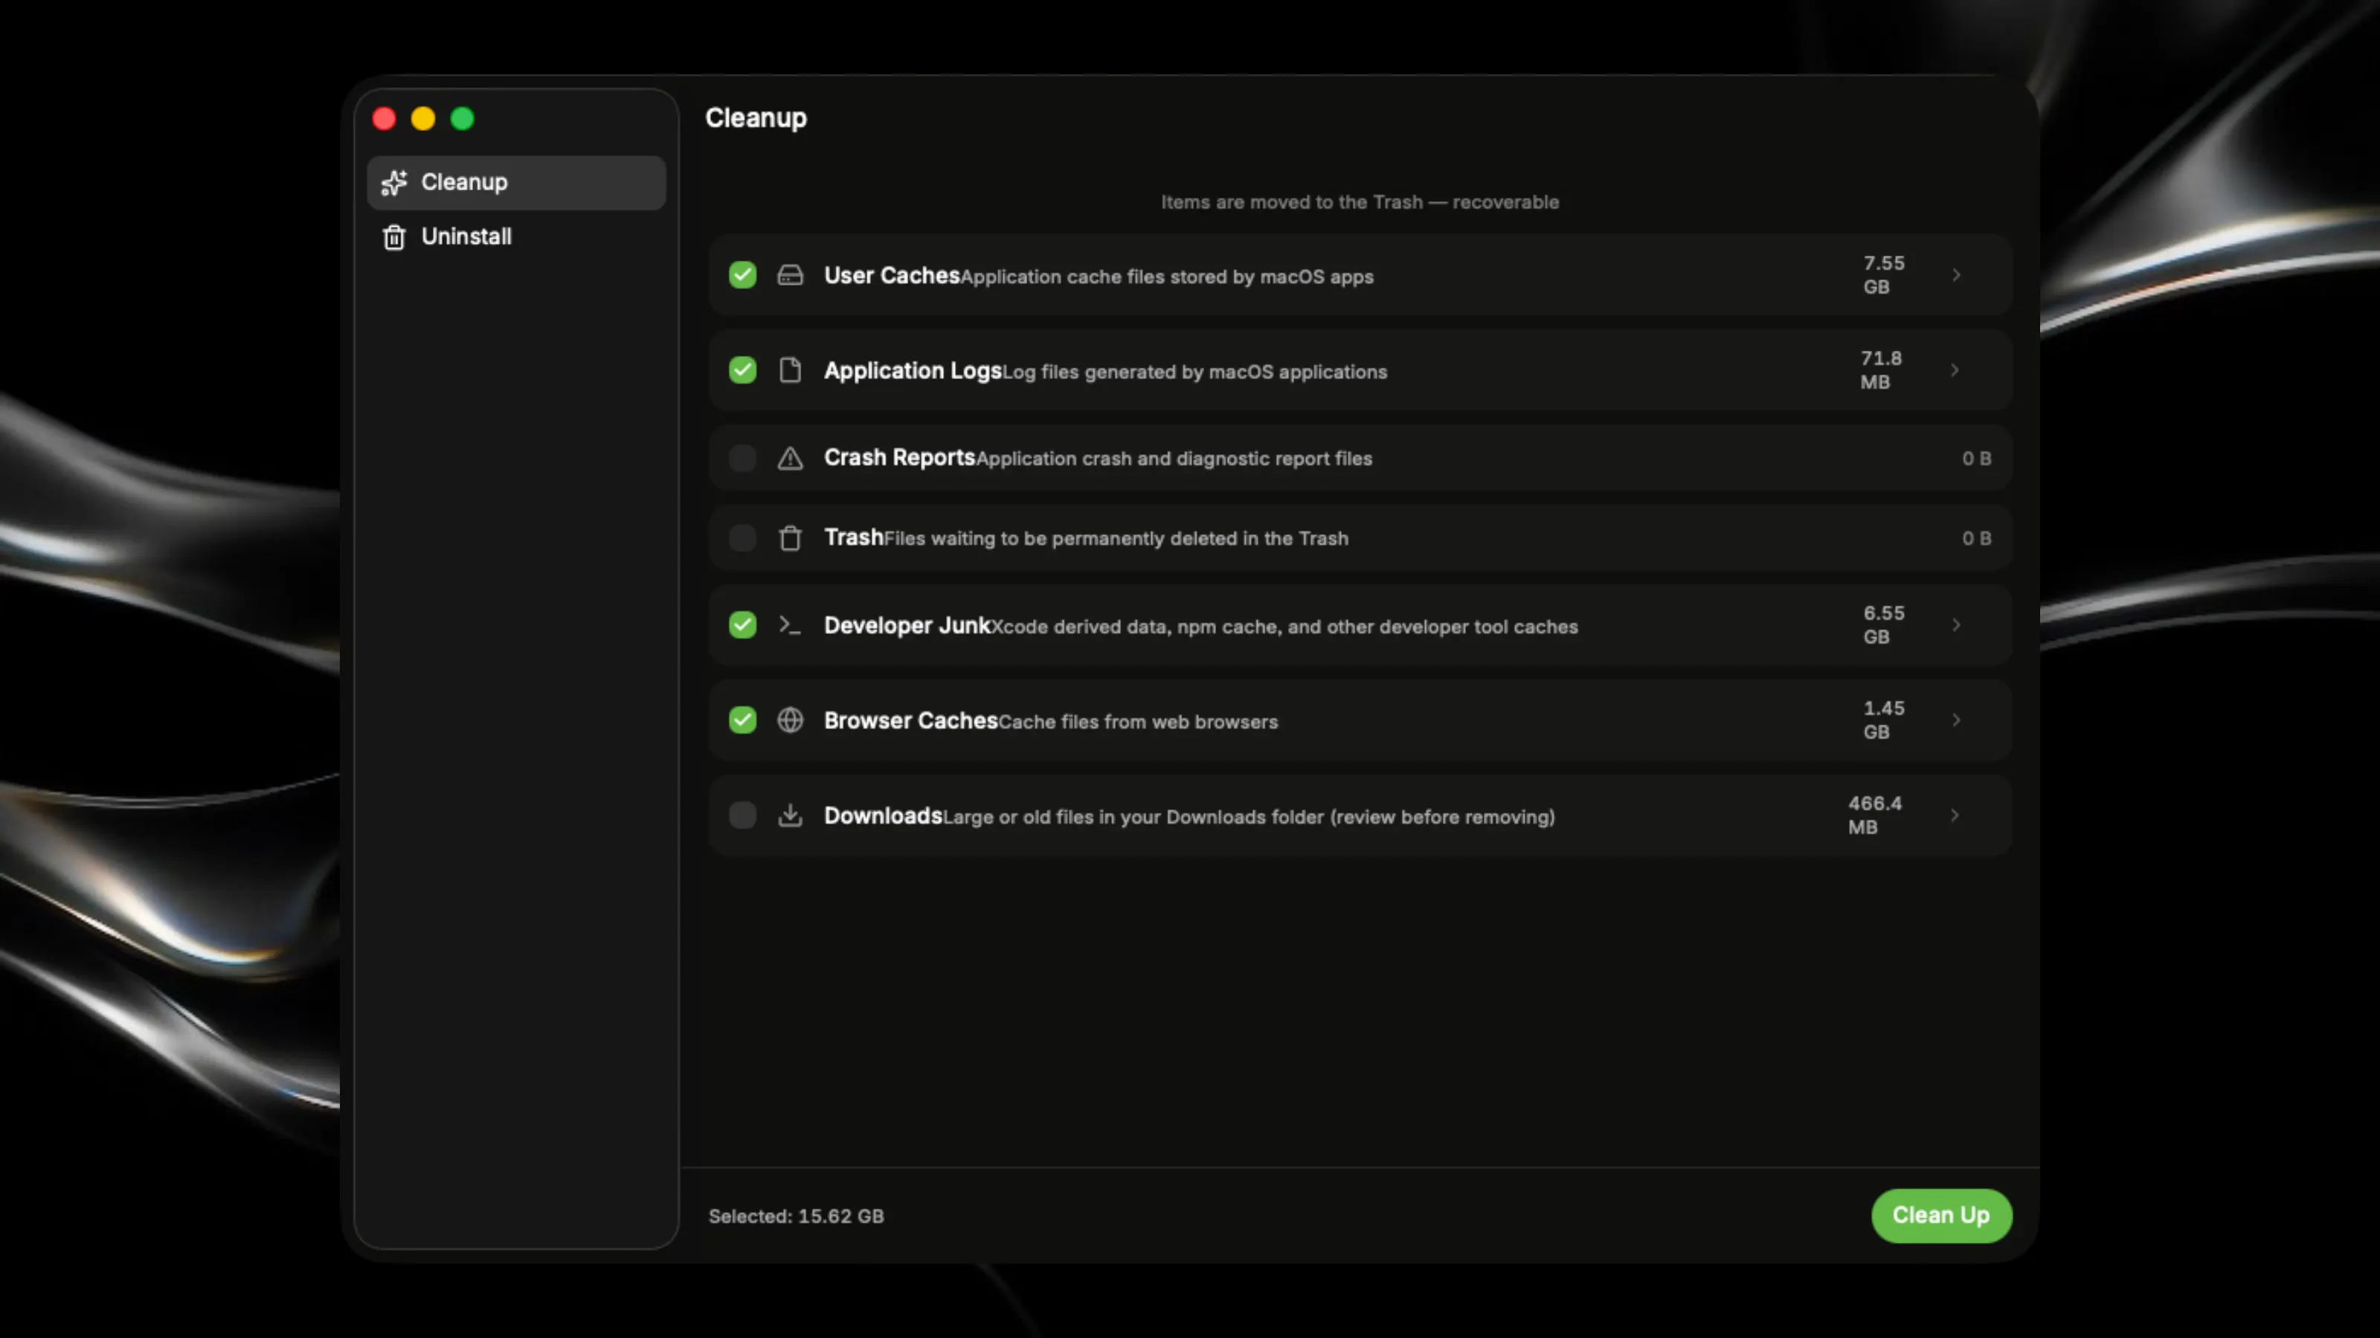
Task: Click the '7.55 GB' size value
Action: (1883, 275)
